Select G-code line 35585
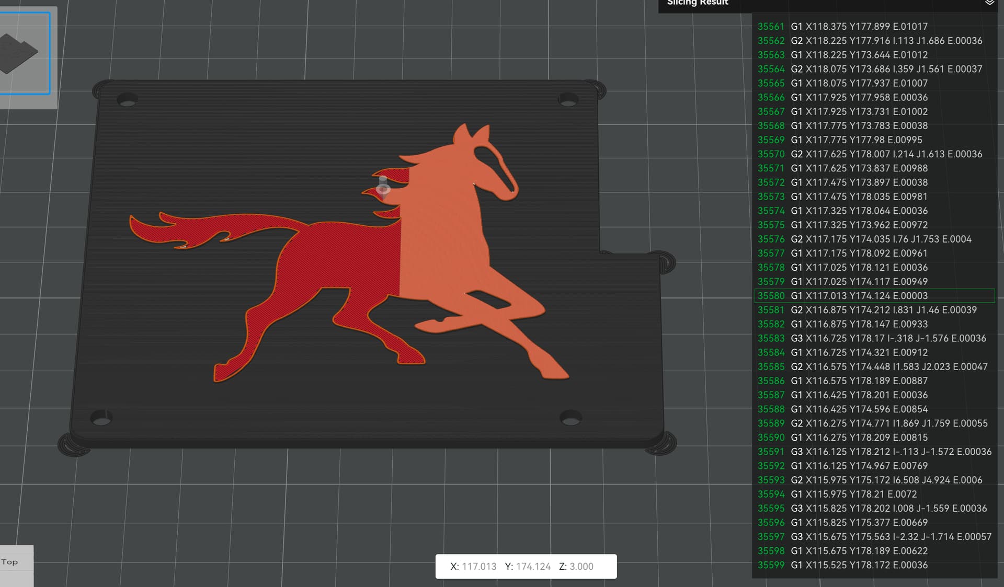 point(874,366)
